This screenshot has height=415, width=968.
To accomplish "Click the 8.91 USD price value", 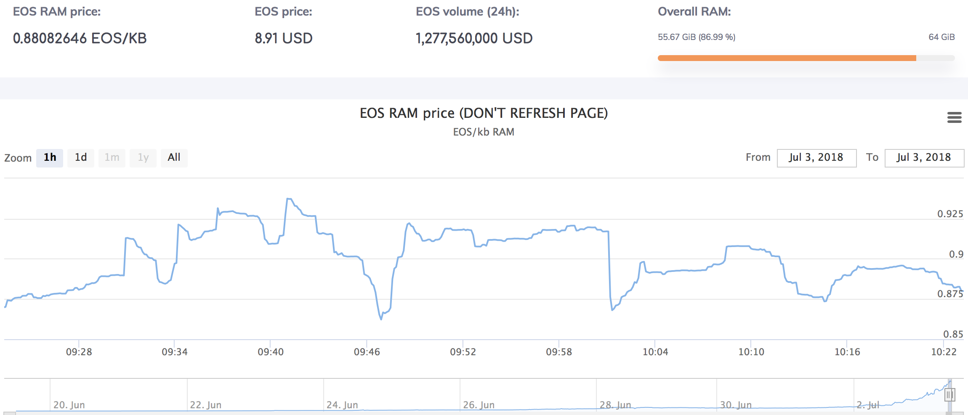I will tap(284, 38).
